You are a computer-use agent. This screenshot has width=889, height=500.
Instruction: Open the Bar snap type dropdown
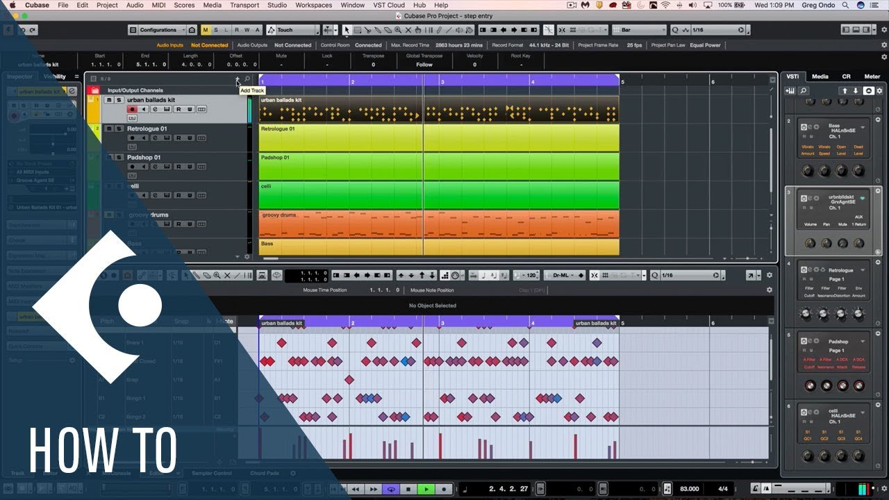(x=639, y=30)
